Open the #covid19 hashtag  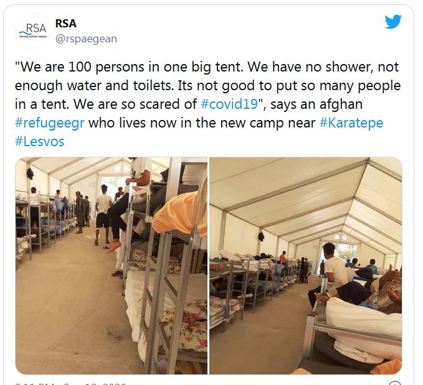point(230,104)
